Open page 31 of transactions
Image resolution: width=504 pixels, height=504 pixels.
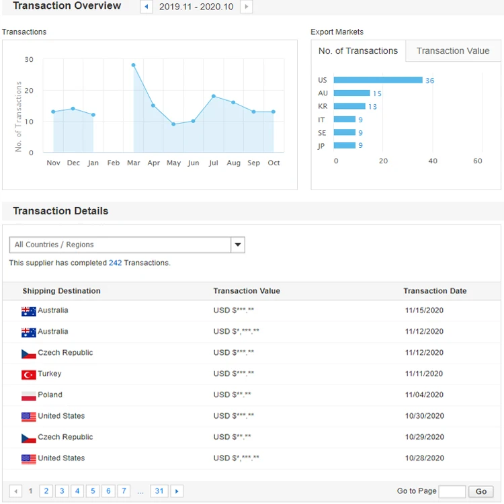159,491
